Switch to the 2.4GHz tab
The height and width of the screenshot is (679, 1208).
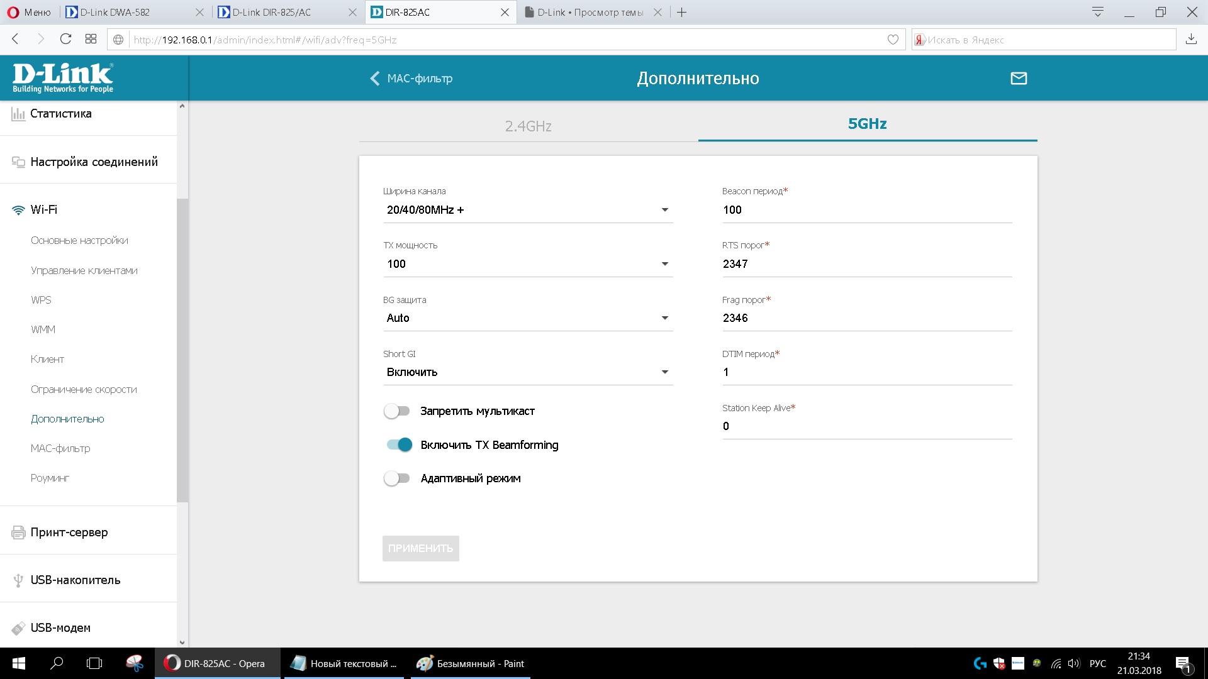(x=528, y=126)
